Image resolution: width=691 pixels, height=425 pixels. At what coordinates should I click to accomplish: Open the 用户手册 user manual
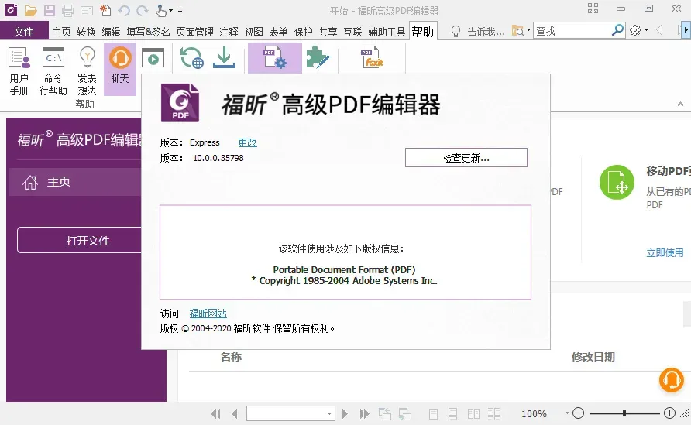pyautogui.click(x=19, y=70)
